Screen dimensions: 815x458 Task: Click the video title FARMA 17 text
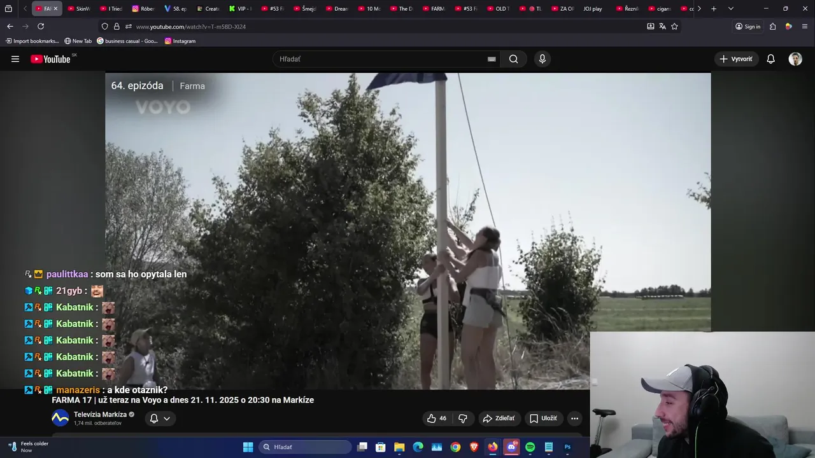click(183, 400)
